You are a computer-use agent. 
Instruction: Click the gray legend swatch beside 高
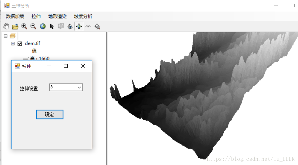25,59
